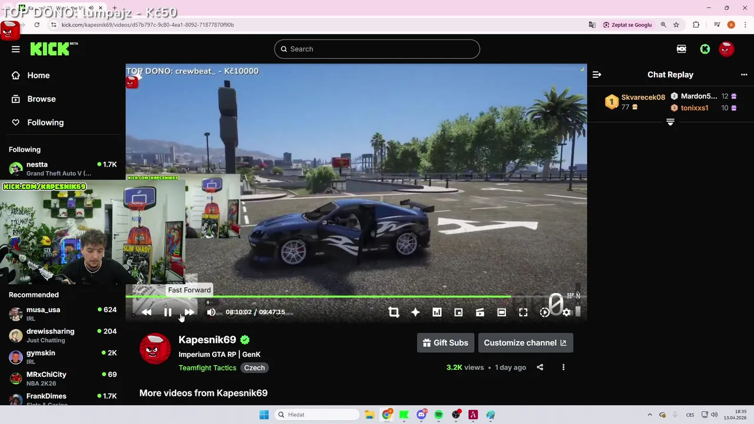Open Following in sidebar
754x424 pixels.
click(38, 122)
